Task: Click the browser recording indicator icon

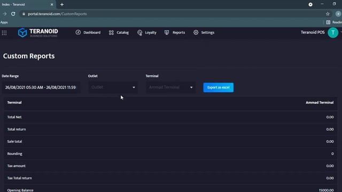Action: click(310, 4)
